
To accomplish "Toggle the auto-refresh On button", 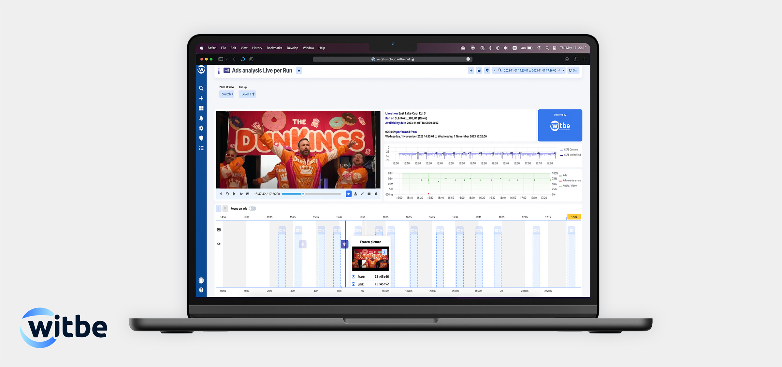I will pos(573,70).
